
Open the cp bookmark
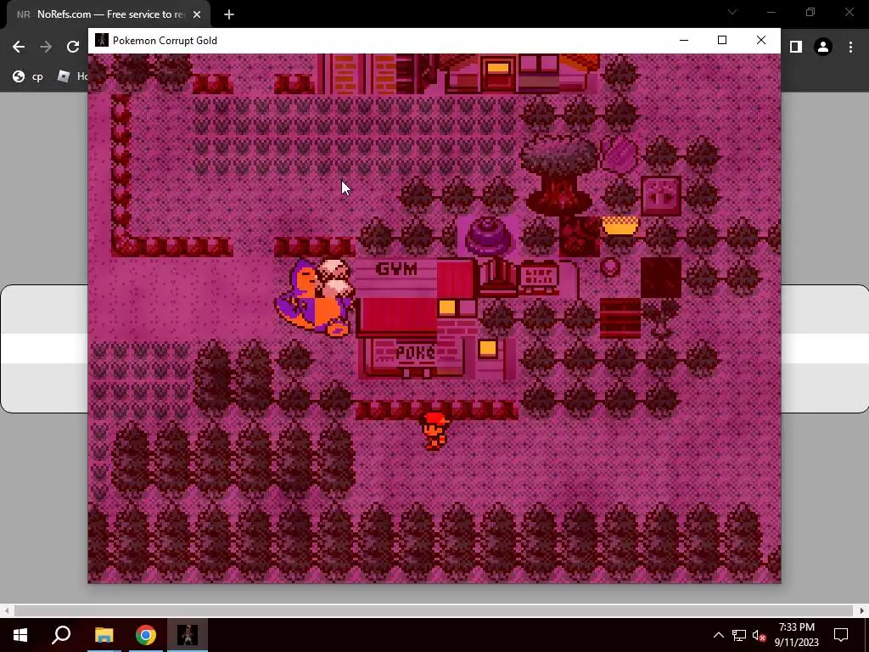click(28, 76)
